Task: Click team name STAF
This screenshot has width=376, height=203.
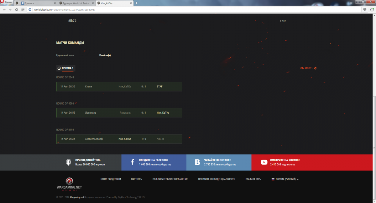Action: (159, 87)
